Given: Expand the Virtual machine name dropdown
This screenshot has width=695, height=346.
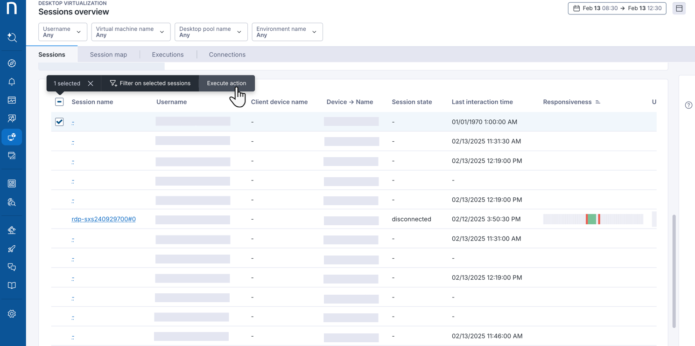Looking at the screenshot, I should [131, 32].
